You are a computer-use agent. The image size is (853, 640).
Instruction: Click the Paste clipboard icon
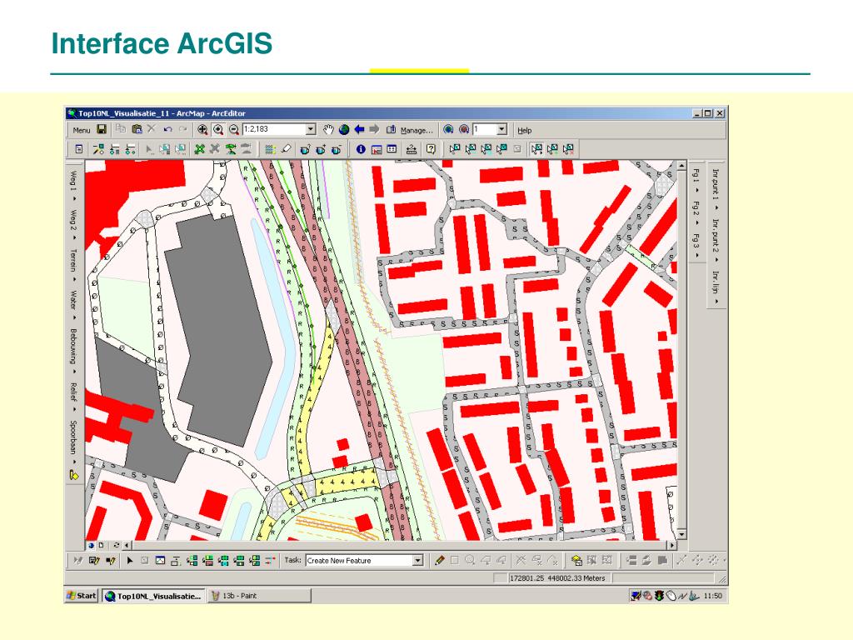tap(137, 129)
